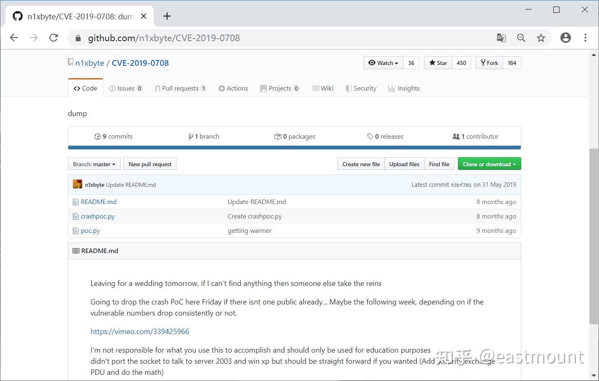Open the Projects tab
Image resolution: width=599 pixels, height=381 pixels.
click(280, 88)
